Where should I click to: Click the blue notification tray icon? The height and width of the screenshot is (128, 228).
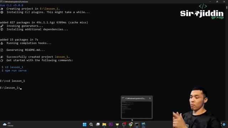pyautogui.click(x=224, y=124)
